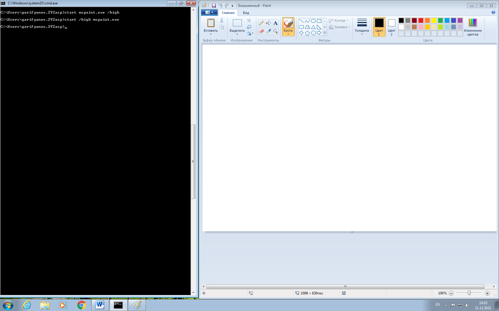Click the Copy icon in clipboard group
499x311 pixels.
222,27
